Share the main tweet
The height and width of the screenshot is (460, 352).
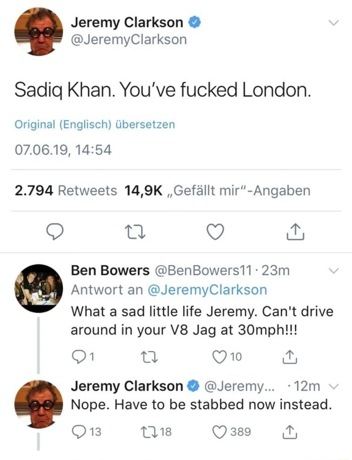click(x=297, y=232)
